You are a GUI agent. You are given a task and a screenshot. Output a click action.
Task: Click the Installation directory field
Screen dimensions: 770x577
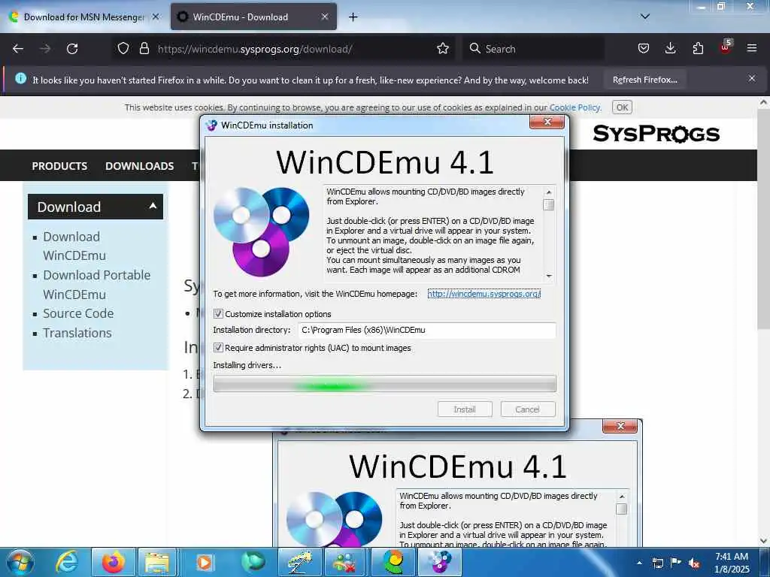click(427, 331)
